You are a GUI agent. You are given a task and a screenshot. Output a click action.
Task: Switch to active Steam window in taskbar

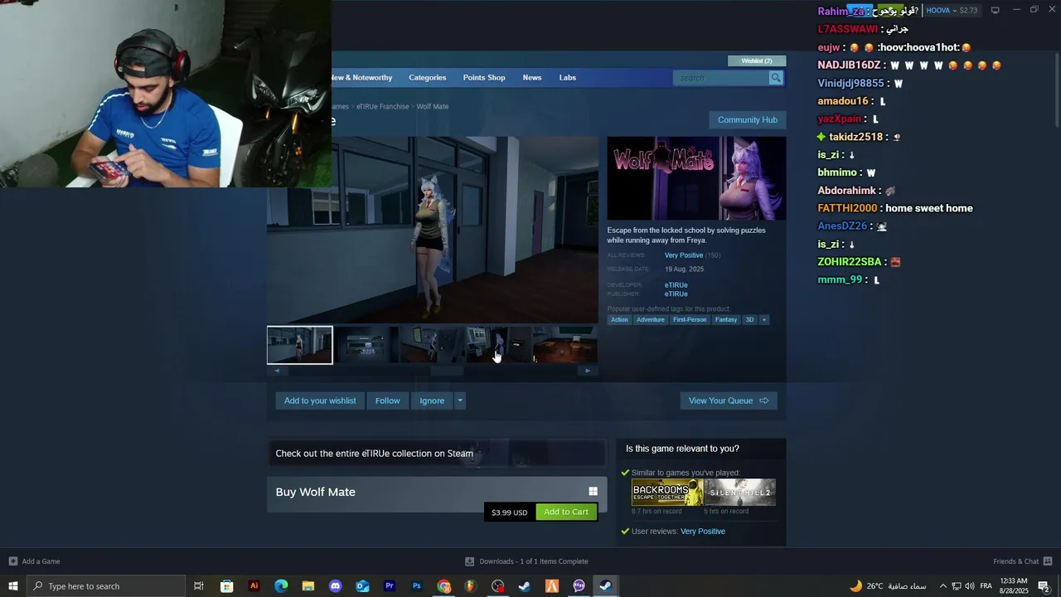point(606,586)
